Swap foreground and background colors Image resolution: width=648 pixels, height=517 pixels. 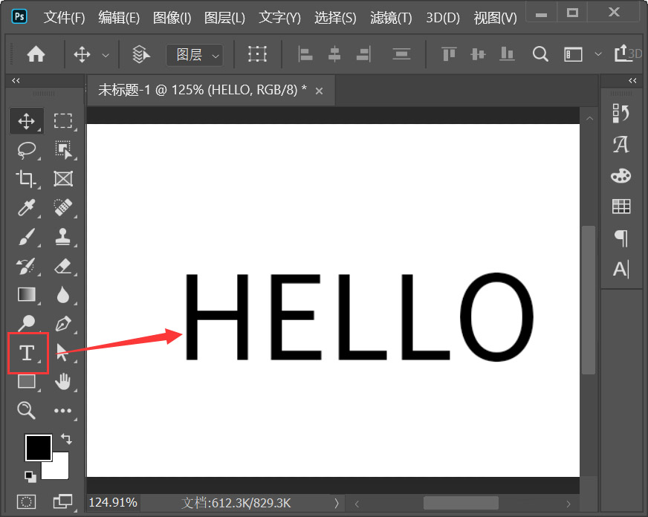click(x=65, y=440)
